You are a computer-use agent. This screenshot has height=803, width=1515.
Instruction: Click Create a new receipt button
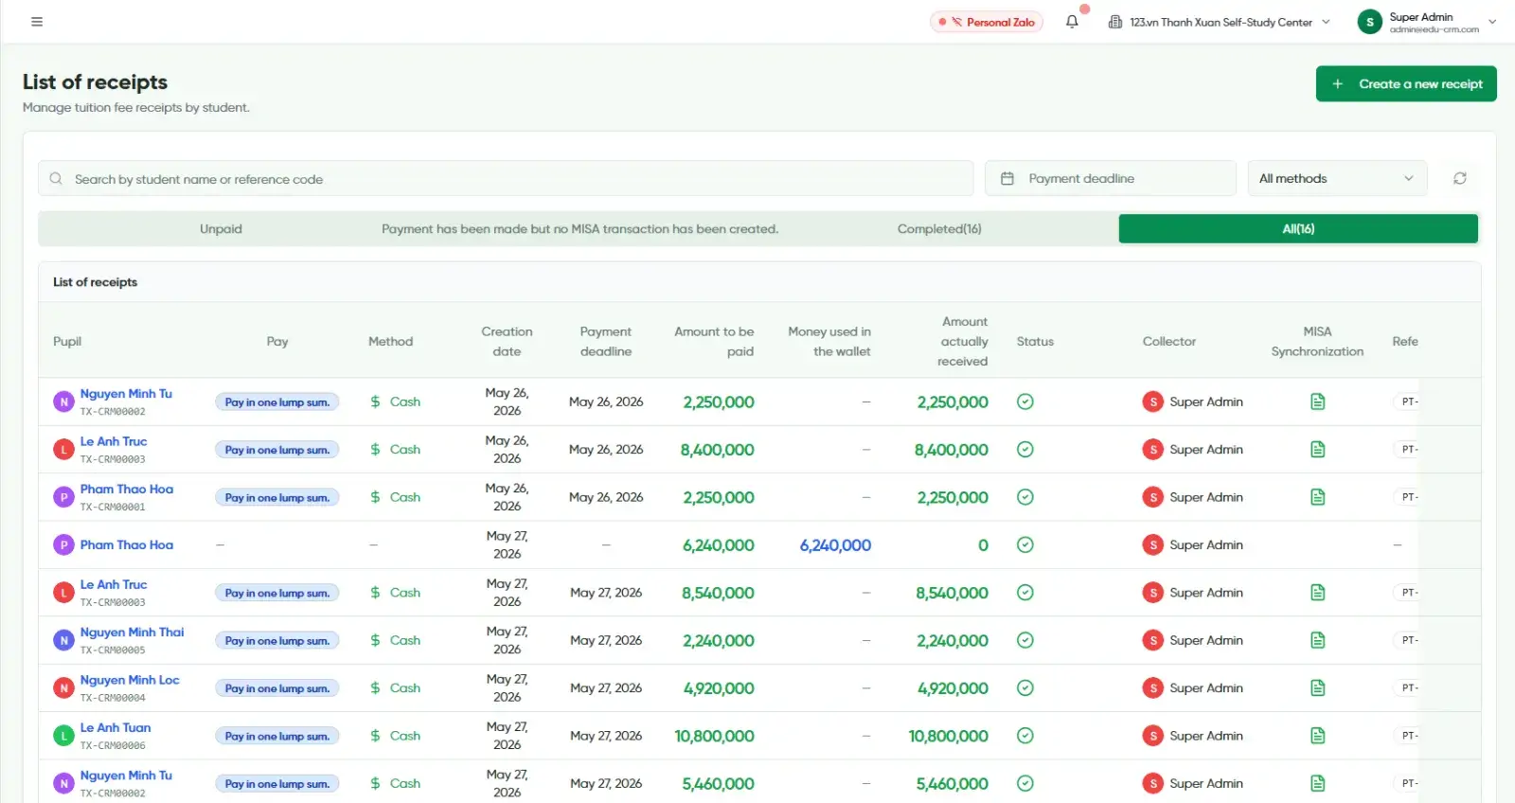[1406, 83]
